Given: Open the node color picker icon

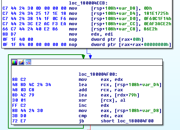Looking at the screenshot, I should [x=15, y=62].
